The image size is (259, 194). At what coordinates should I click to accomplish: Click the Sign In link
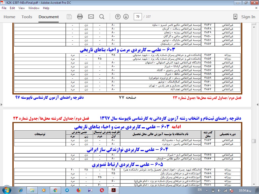(248, 17)
